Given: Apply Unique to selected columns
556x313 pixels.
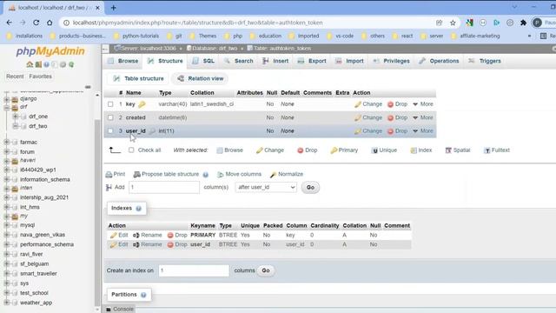Looking at the screenshot, I should tap(384, 150).
